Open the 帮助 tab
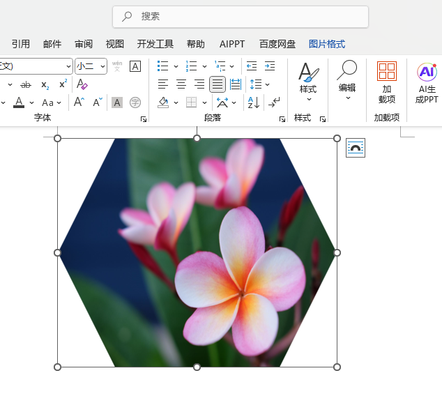 (196, 44)
